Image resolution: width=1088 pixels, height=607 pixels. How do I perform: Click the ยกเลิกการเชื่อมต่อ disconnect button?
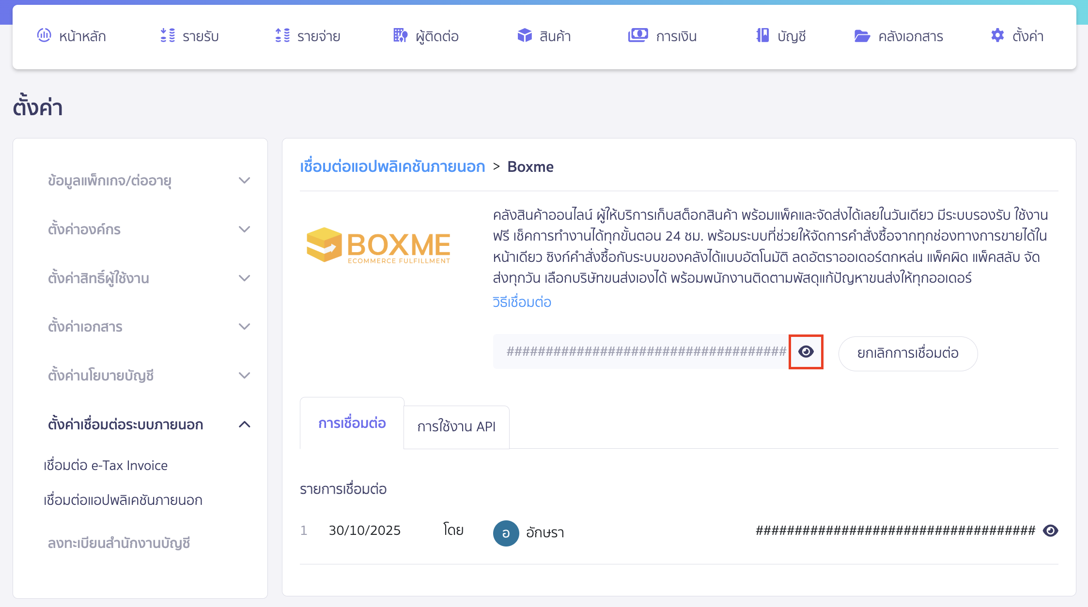coord(908,353)
